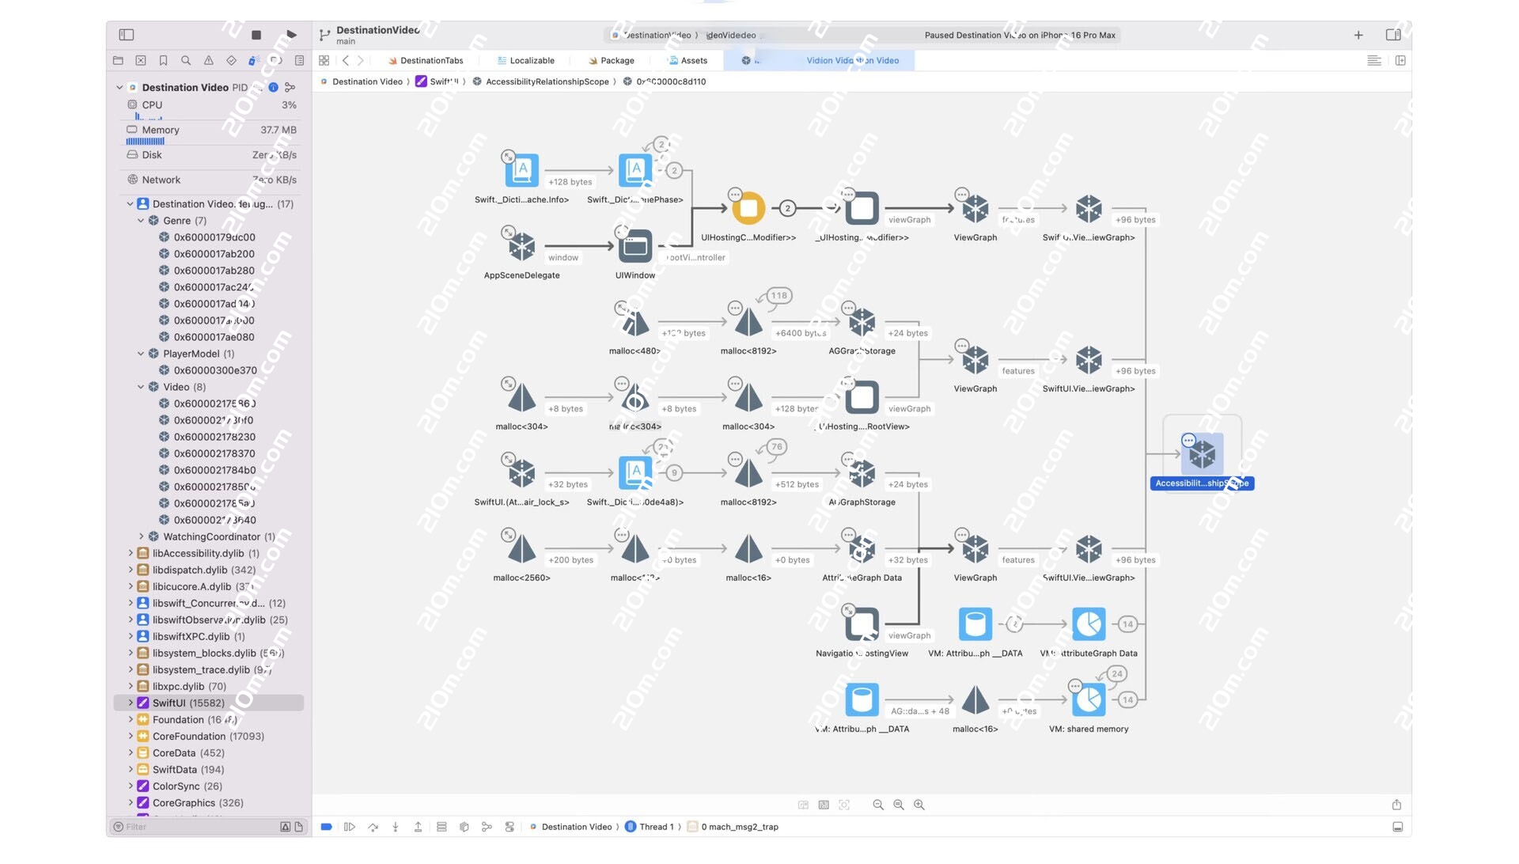Click the Step Over debug icon
1519x864 pixels.
coord(373,827)
